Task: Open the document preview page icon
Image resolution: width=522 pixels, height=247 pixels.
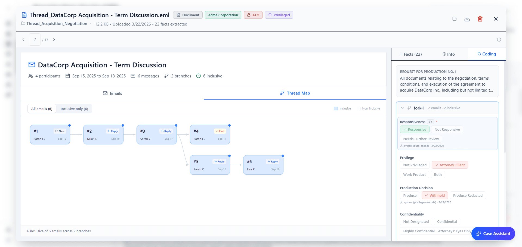Action: pyautogui.click(x=454, y=19)
